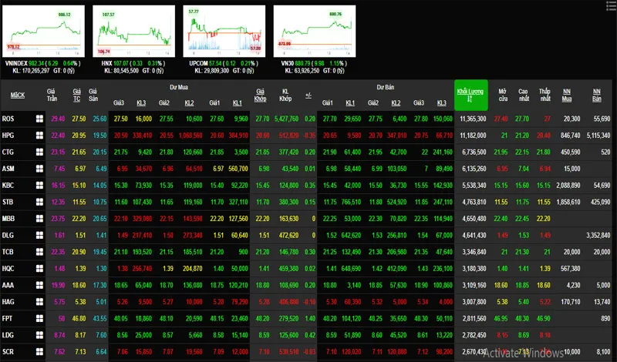This screenshot has height=362, width=617.
Task: Sort by the +/- column header
Action: (308, 95)
